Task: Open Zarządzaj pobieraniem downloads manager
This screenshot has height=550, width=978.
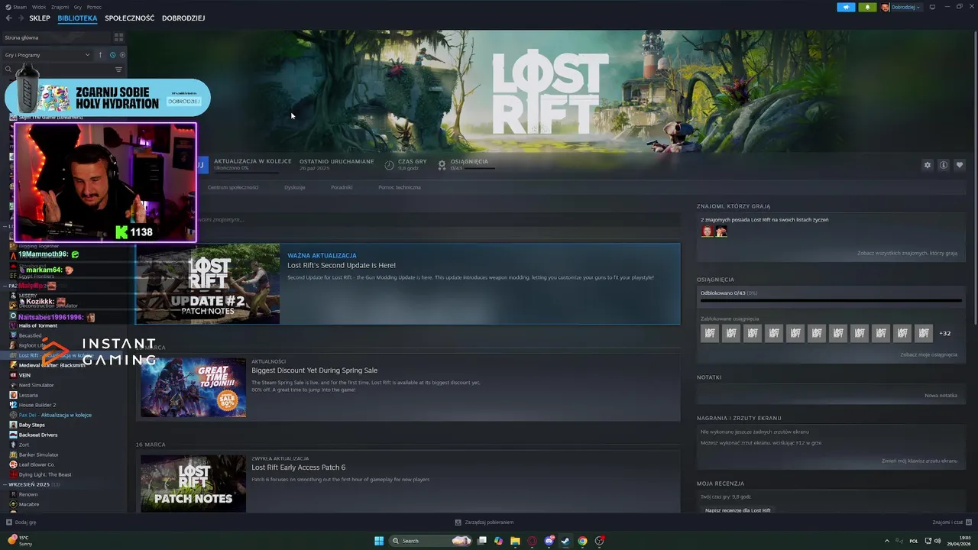Action: 484,522
